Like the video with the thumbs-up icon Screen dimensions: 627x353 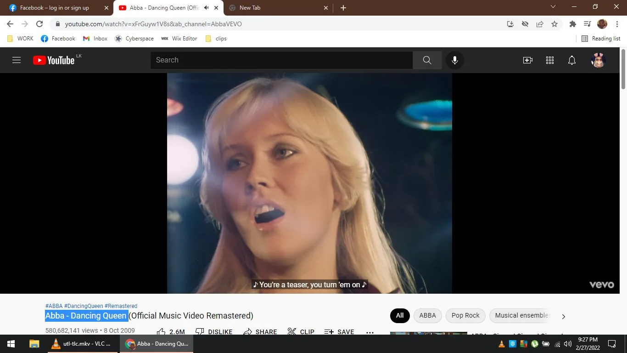tap(161, 331)
